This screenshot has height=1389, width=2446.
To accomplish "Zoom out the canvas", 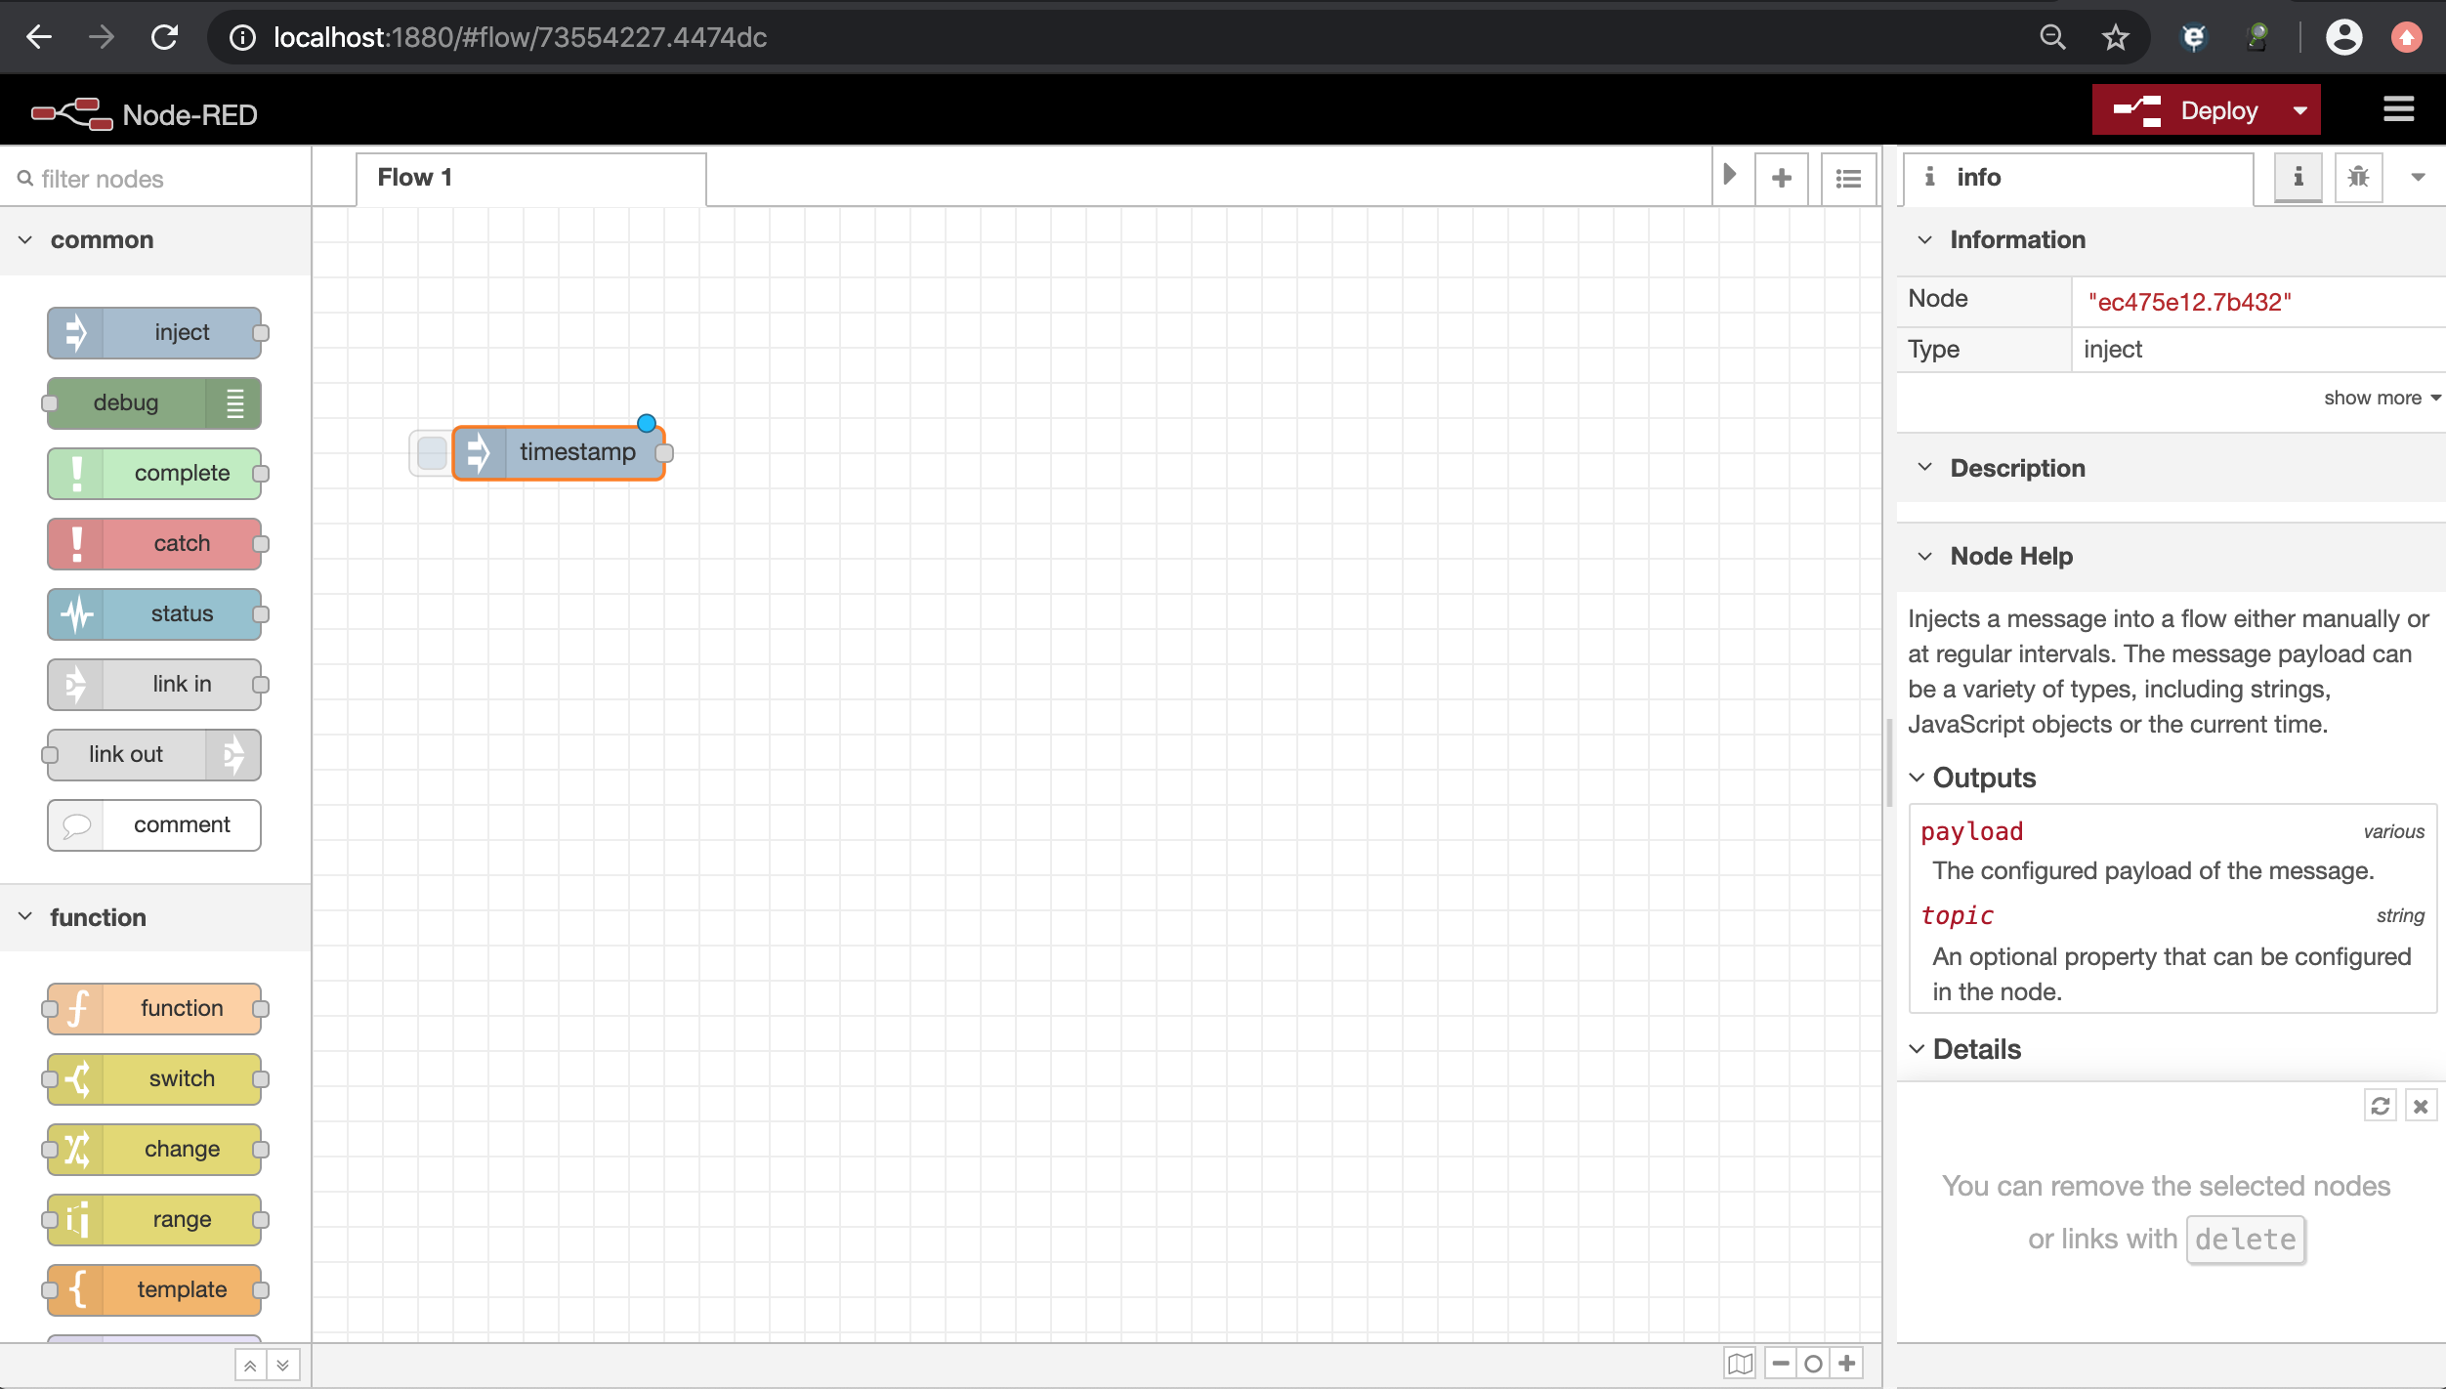I will click(x=1780, y=1363).
